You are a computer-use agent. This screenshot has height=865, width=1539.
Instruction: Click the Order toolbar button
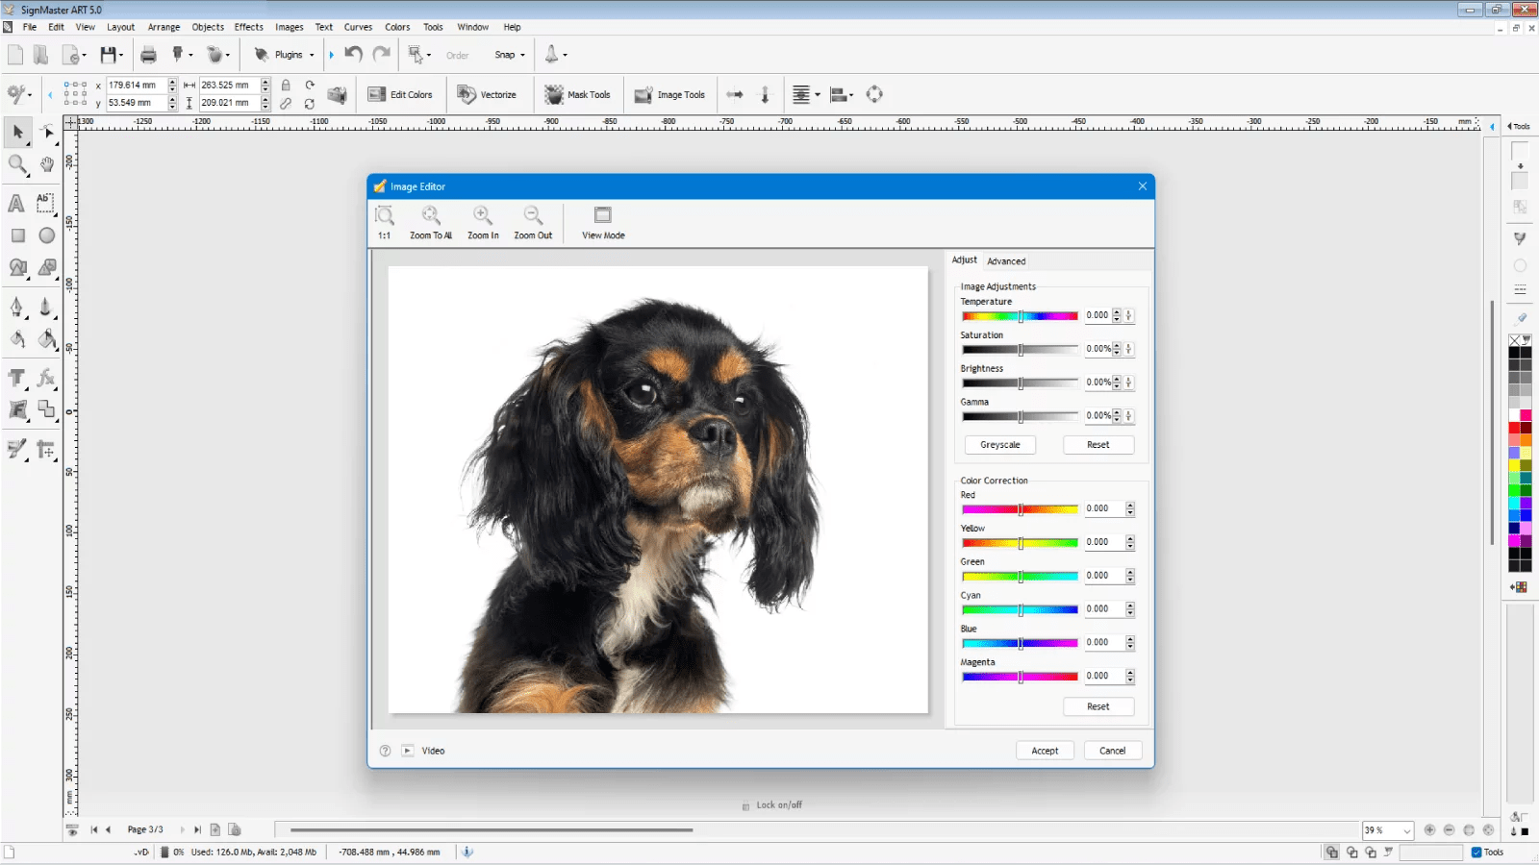pos(458,56)
